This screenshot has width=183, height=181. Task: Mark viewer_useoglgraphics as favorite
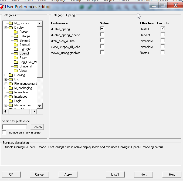pyautogui.click(x=162, y=52)
